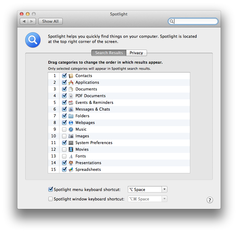Screen dimensions: 238x233
Task: Uncheck the System Preferences category checkbox
Action: pos(64,143)
